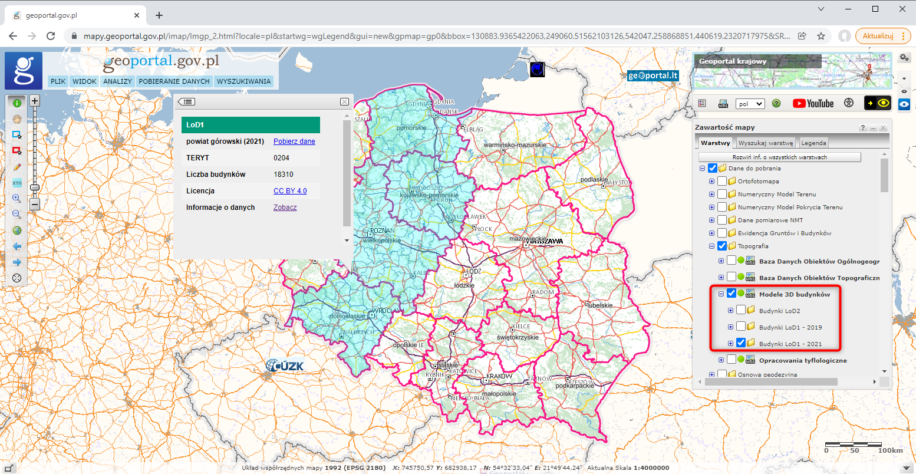This screenshot has width=916, height=474.
Task: Open the ANALIZY menu
Action: click(117, 81)
